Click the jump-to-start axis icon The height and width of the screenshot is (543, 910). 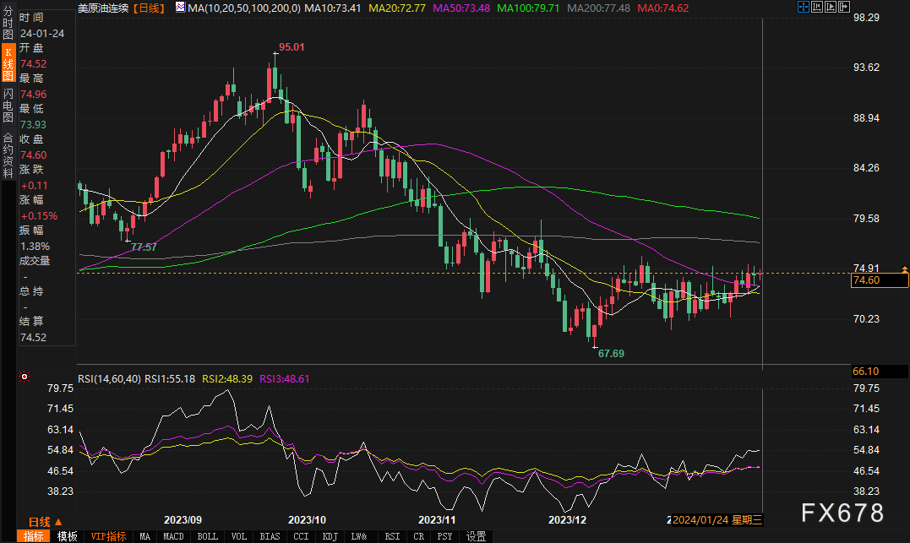click(817, 7)
